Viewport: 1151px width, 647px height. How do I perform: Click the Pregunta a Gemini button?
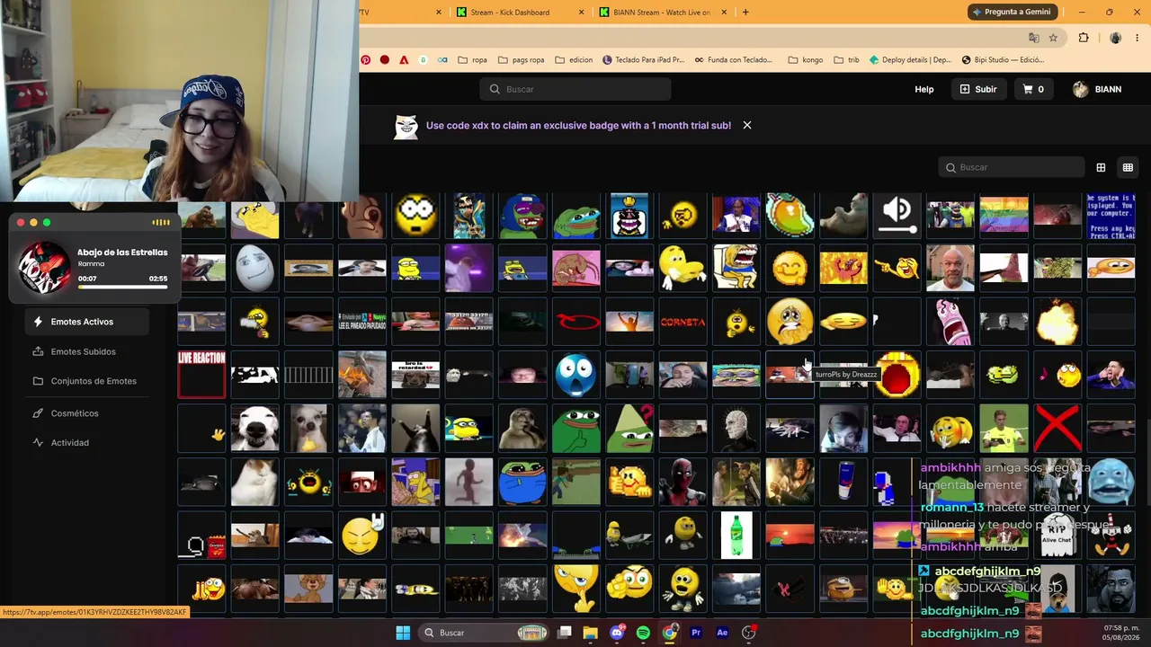point(1012,12)
